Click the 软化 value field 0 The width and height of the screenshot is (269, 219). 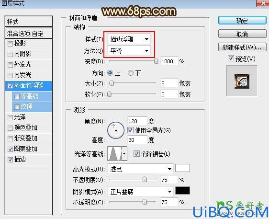pos(169,94)
